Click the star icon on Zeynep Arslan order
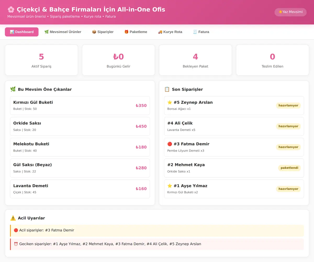This screenshot has width=314, height=262. (170, 102)
